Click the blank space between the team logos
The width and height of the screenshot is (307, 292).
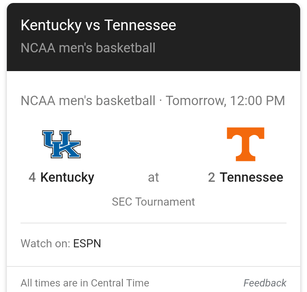point(153,144)
